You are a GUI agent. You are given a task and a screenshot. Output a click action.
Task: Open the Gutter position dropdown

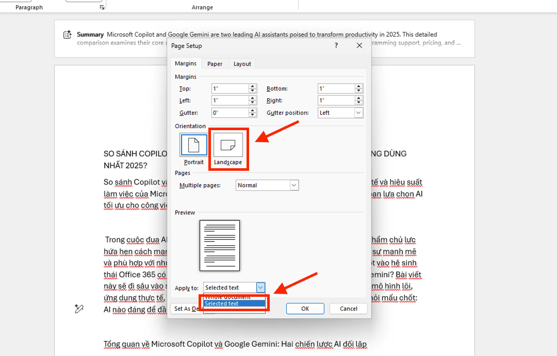coord(358,113)
